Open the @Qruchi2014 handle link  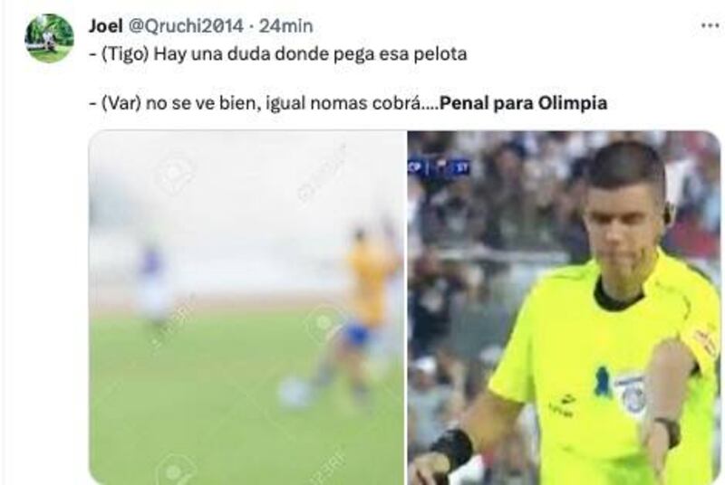185,26
